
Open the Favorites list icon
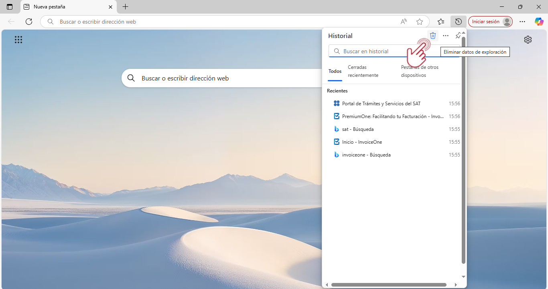click(441, 22)
